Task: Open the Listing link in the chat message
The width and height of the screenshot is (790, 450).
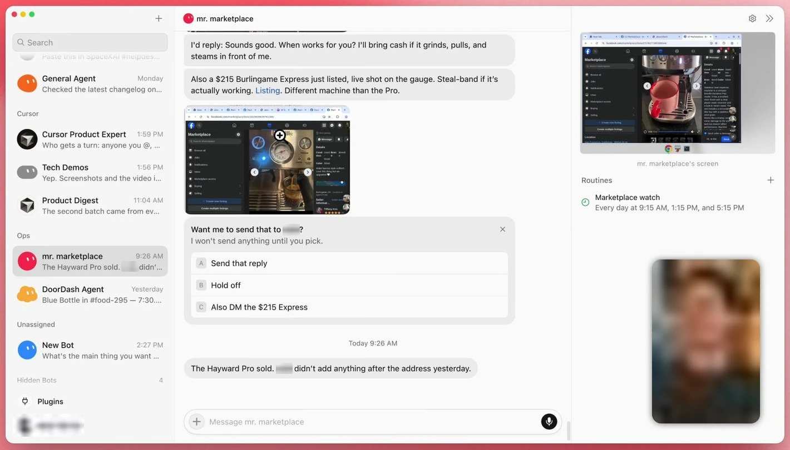Action: [x=268, y=91]
